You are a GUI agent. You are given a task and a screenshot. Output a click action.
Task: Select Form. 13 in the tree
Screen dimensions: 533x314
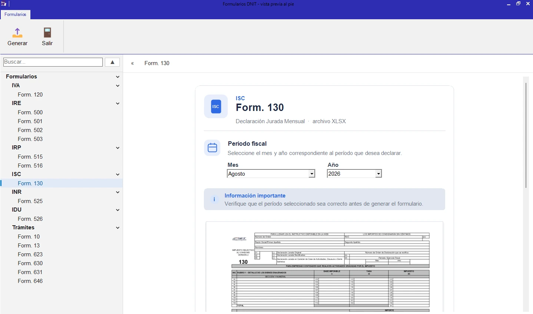pos(29,246)
